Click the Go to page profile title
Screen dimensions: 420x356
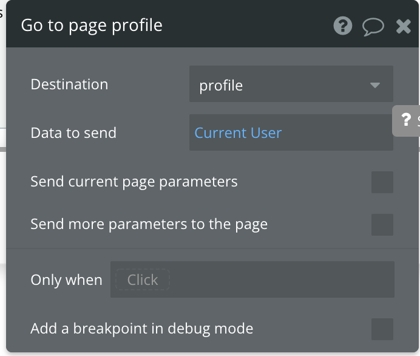(92, 26)
